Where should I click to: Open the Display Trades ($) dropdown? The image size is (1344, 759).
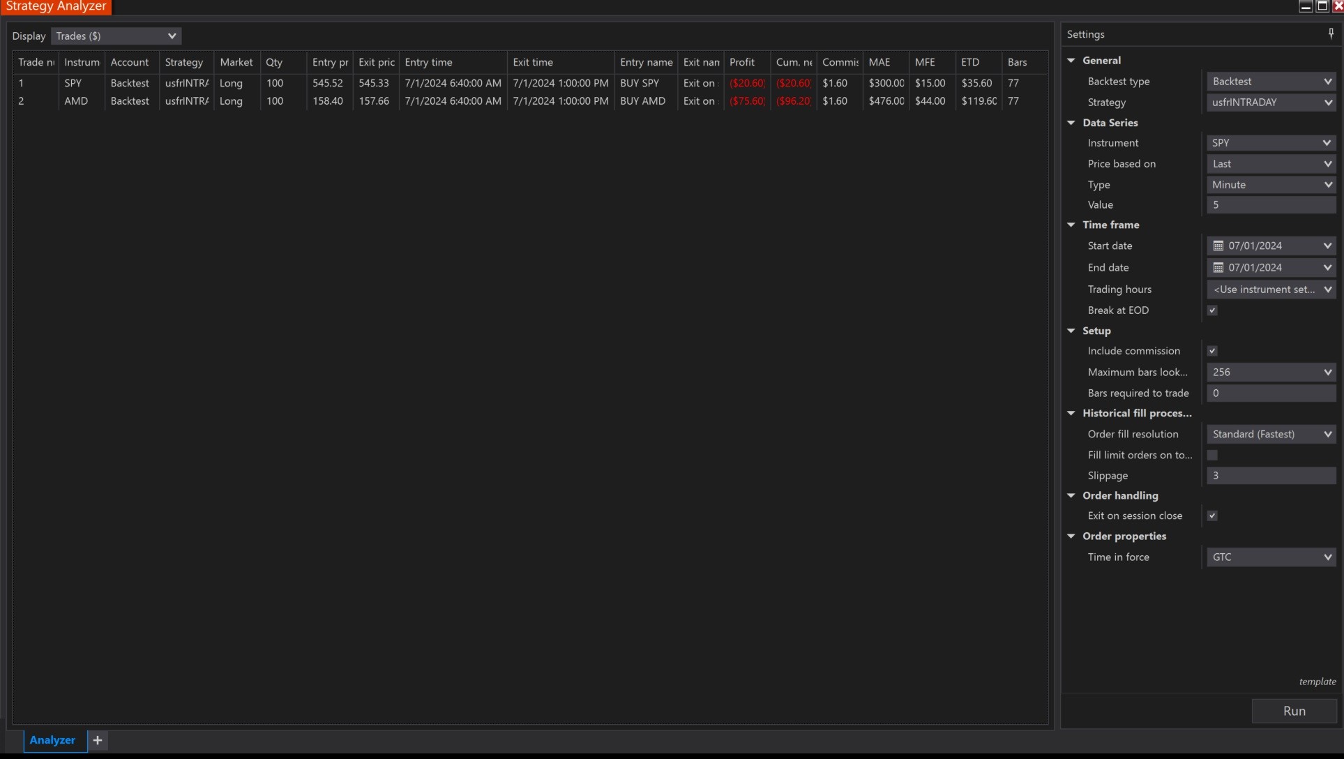(x=116, y=36)
